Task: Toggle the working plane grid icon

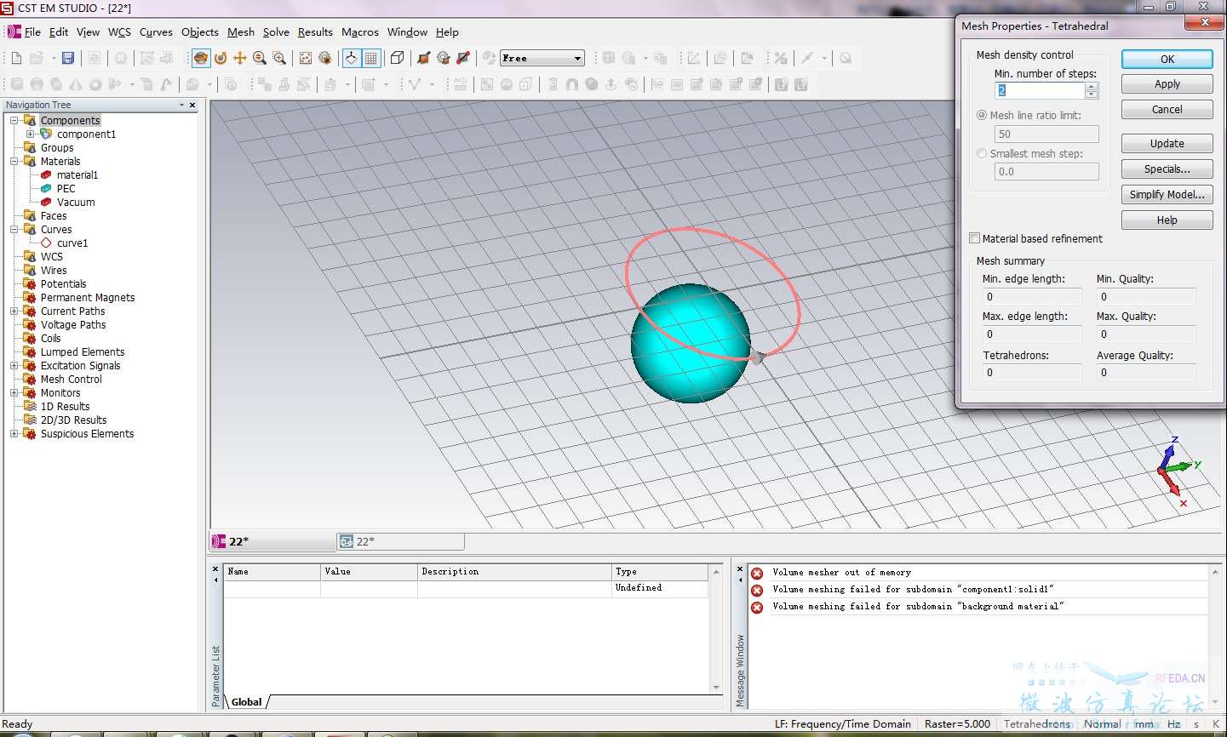Action: 371,58
